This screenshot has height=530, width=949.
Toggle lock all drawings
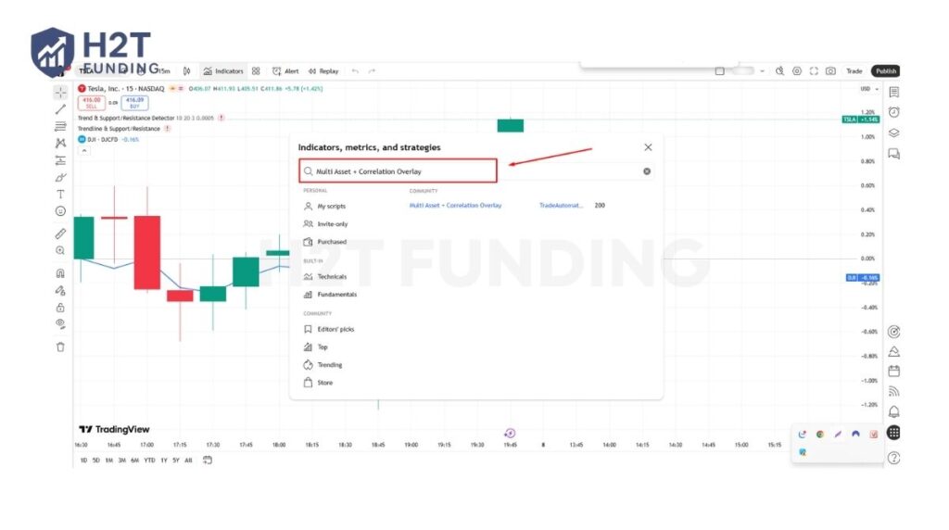click(x=60, y=308)
